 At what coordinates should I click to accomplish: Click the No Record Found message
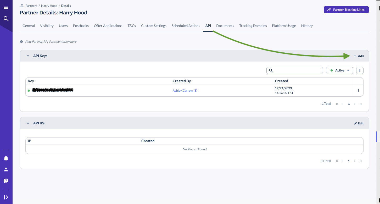pyautogui.click(x=194, y=149)
